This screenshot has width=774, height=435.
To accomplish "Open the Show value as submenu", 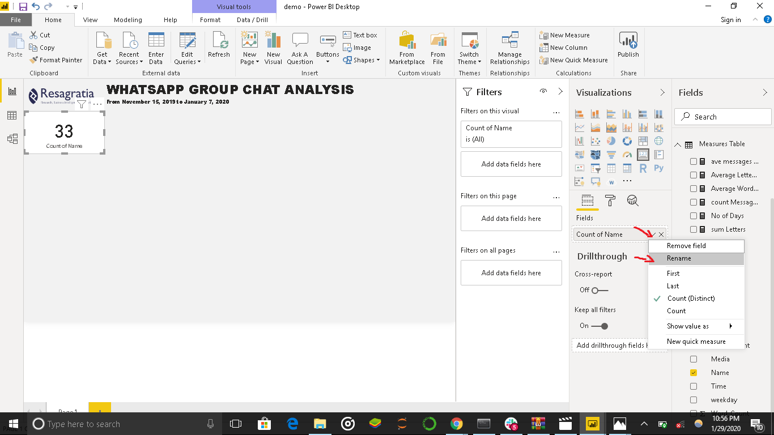I will (x=696, y=326).
